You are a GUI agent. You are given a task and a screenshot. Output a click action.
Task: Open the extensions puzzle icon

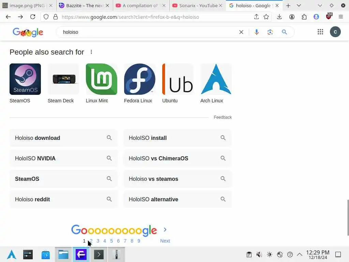click(304, 17)
